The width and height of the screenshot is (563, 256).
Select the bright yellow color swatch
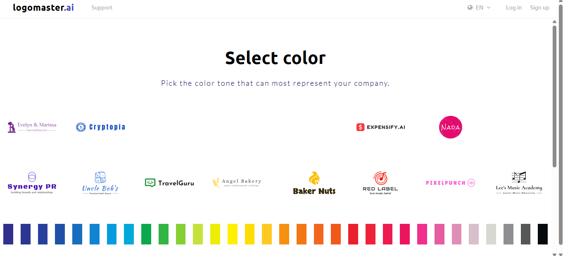pyautogui.click(x=233, y=234)
